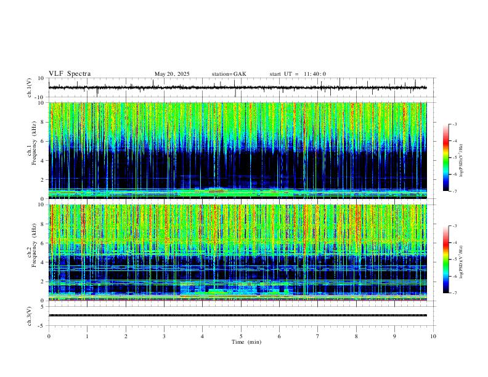Viewport: 488px width, 377px height.
Task: Click the ch.2 "Frequency (kHz)" axis label
Action: tap(35, 245)
